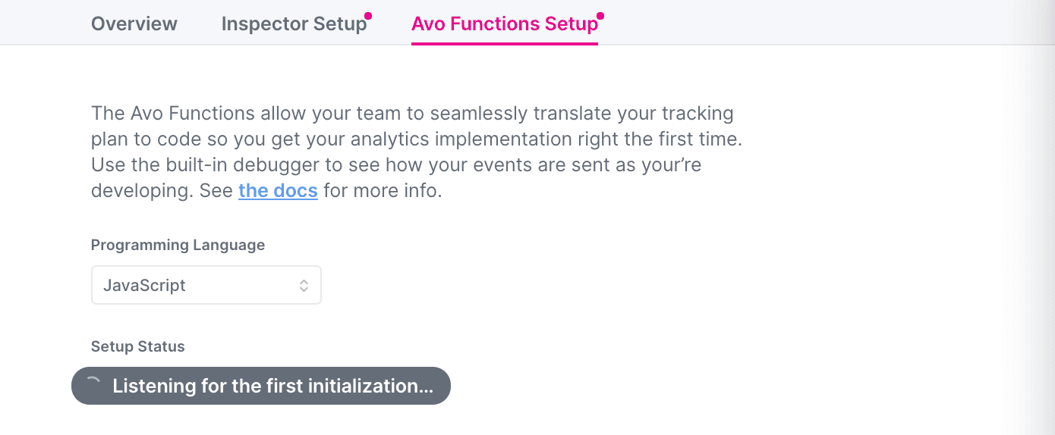Expand the Programming Language dropdown
The width and height of the screenshot is (1055, 435).
coord(206,285)
